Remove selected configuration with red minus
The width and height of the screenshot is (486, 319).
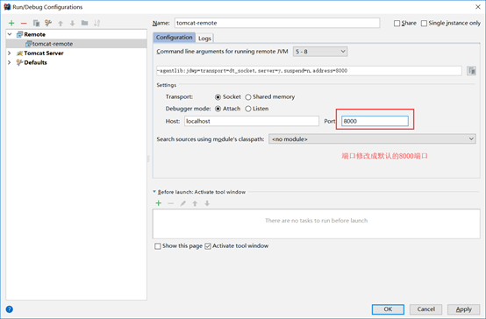[x=24, y=23]
